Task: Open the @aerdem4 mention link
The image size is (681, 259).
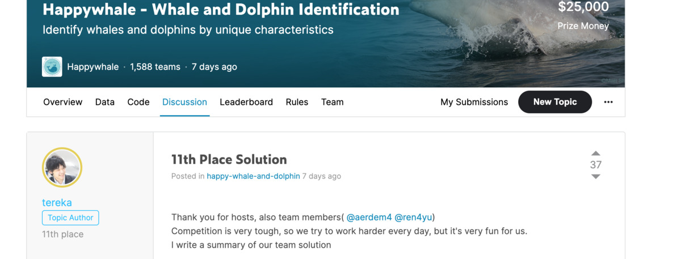Action: pyautogui.click(x=369, y=218)
